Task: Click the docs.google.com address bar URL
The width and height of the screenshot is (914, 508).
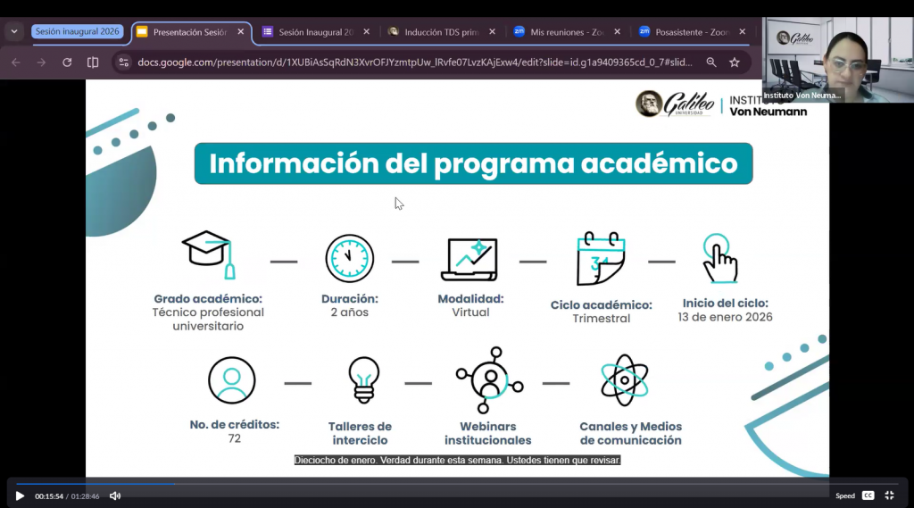Action: coord(411,62)
